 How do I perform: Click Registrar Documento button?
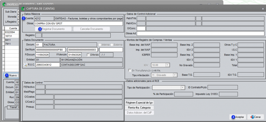click(x=53, y=29)
